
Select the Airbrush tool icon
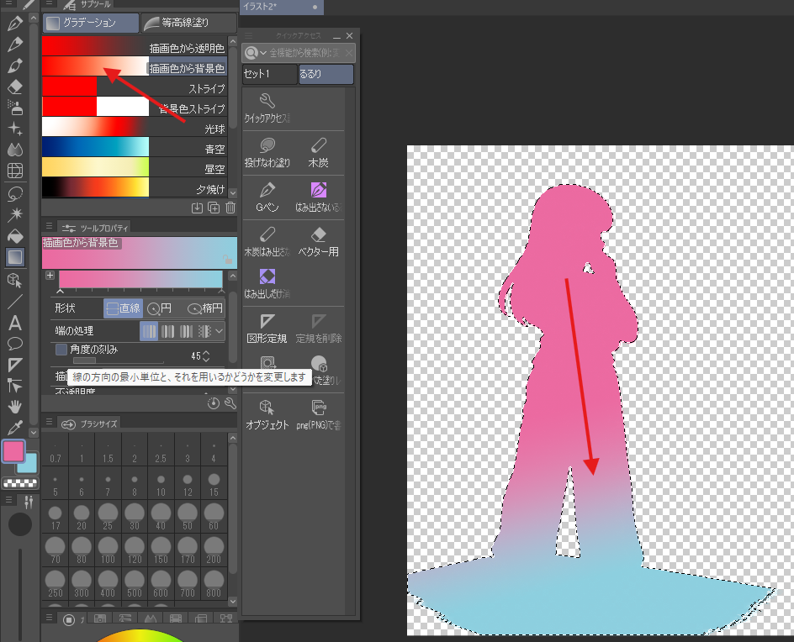point(14,108)
